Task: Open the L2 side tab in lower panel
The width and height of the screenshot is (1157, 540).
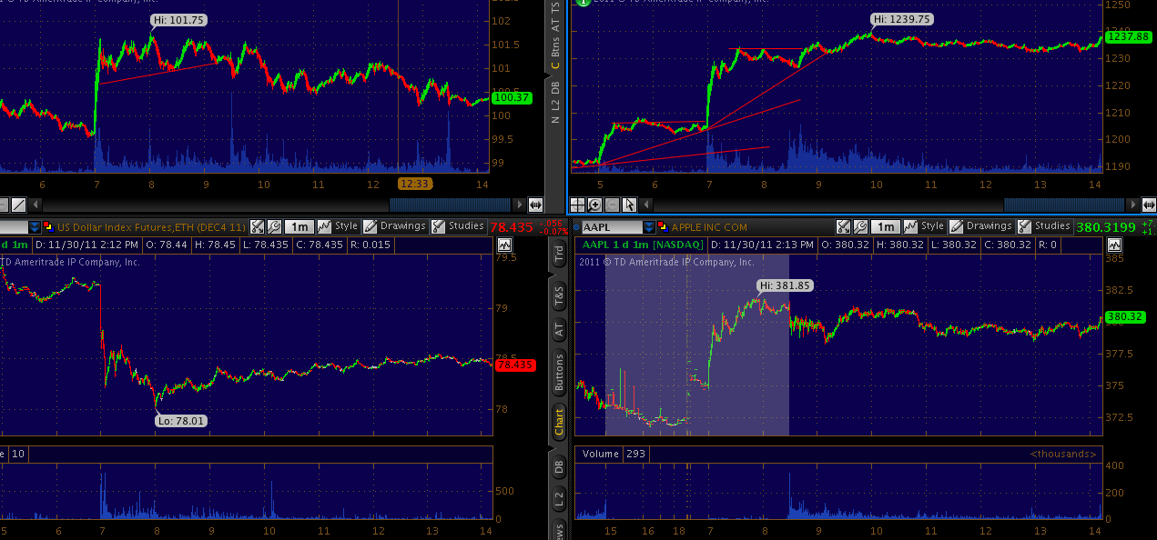Action: tap(558, 500)
